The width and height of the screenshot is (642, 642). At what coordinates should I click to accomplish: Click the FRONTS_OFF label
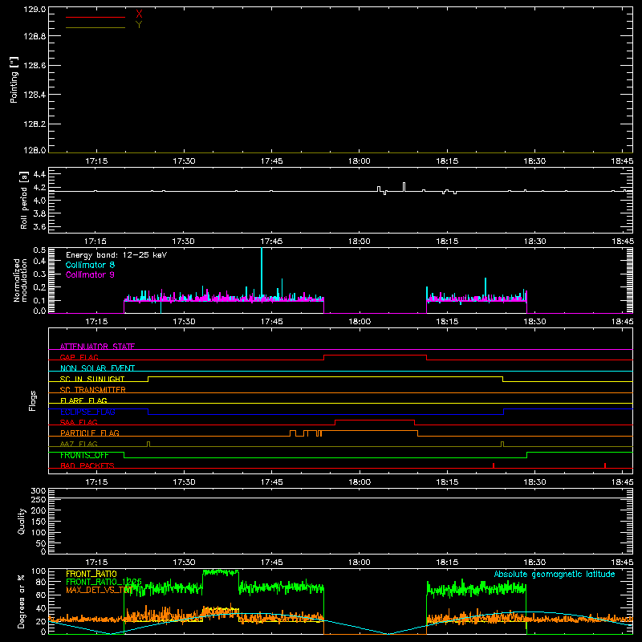pos(84,455)
